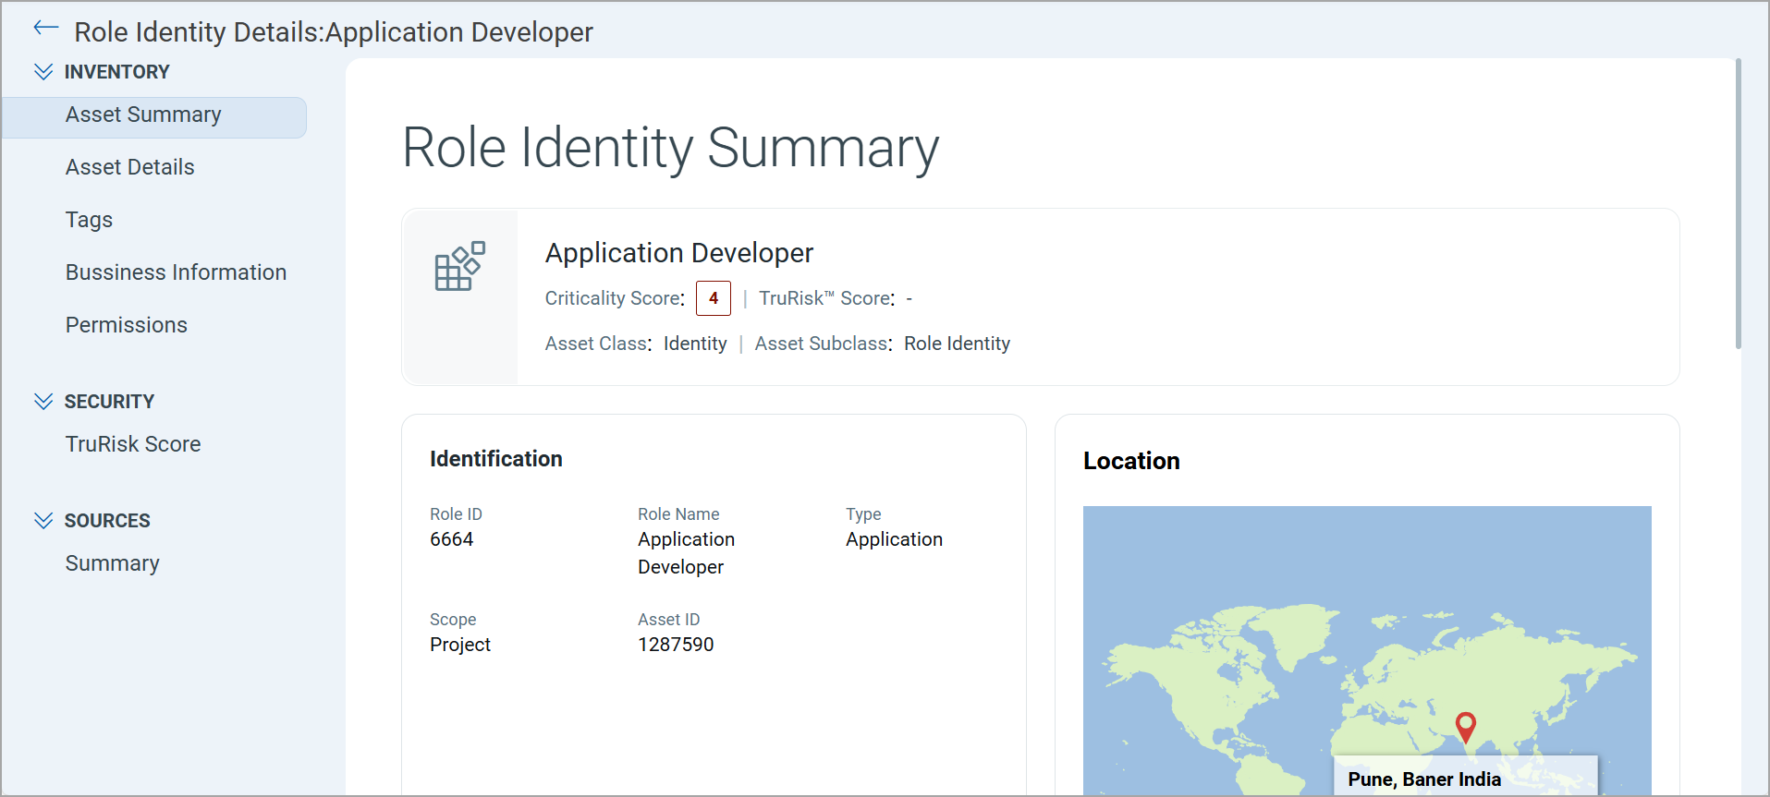Click the Role Identity asset subclass value
The width and height of the screenshot is (1770, 797).
tap(957, 344)
